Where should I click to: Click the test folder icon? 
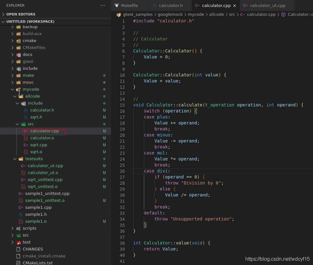pyautogui.click(x=19, y=243)
